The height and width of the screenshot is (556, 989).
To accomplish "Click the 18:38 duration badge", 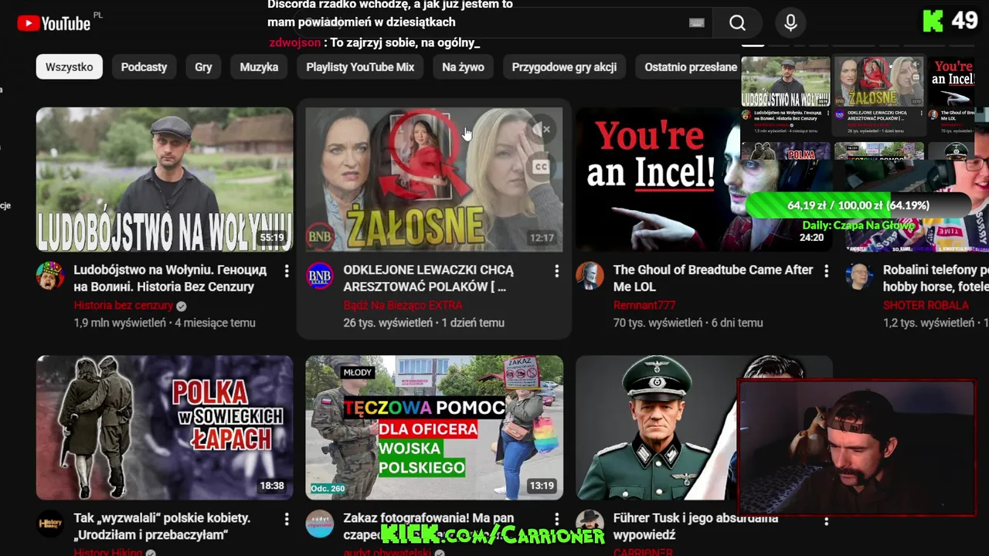I will (272, 486).
